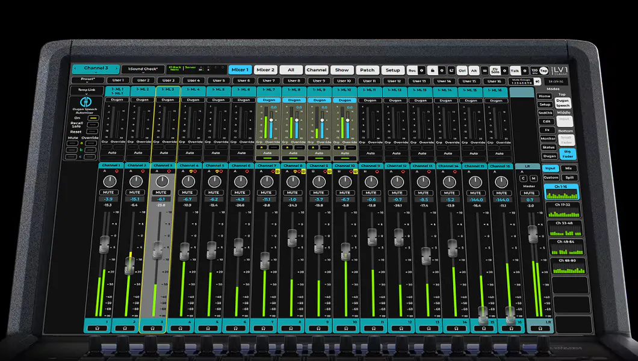
Task: Switch the layer view to Mix
Action: [568, 168]
